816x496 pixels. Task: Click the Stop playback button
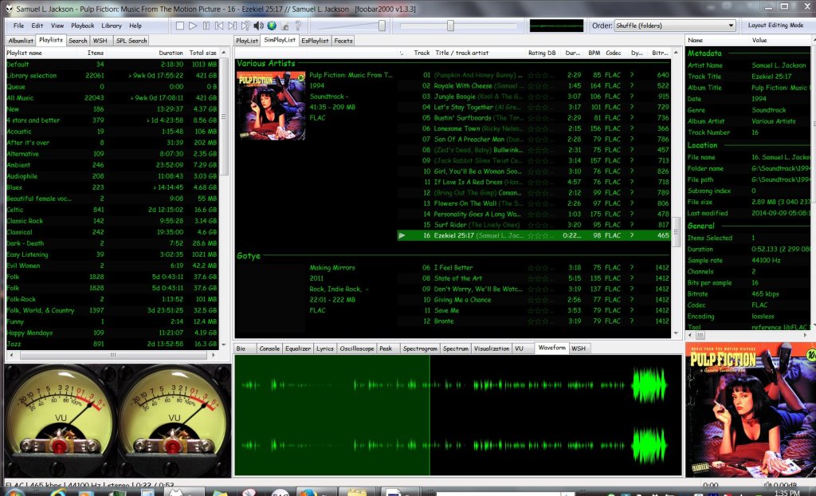point(180,26)
